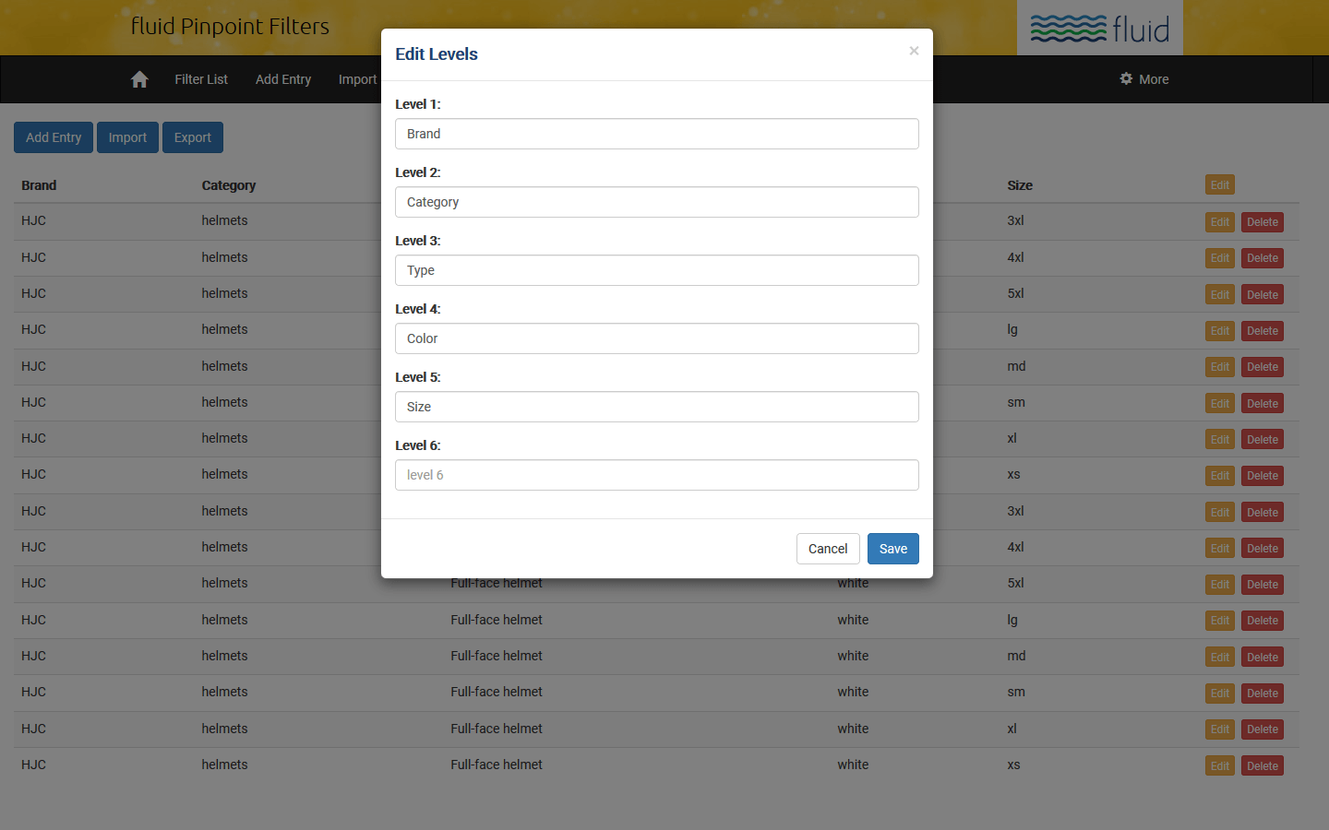Image resolution: width=1329 pixels, height=830 pixels.
Task: Go to Add Entry nav item
Action: (x=283, y=79)
